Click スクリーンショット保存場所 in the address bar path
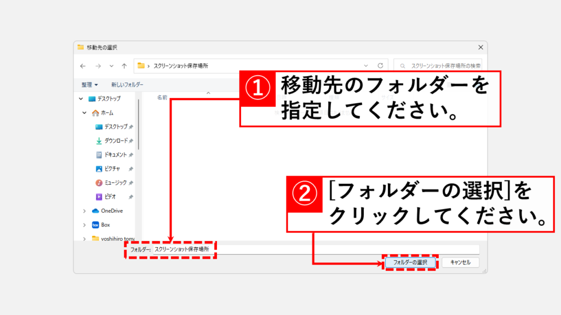The image size is (561, 315). [181, 66]
